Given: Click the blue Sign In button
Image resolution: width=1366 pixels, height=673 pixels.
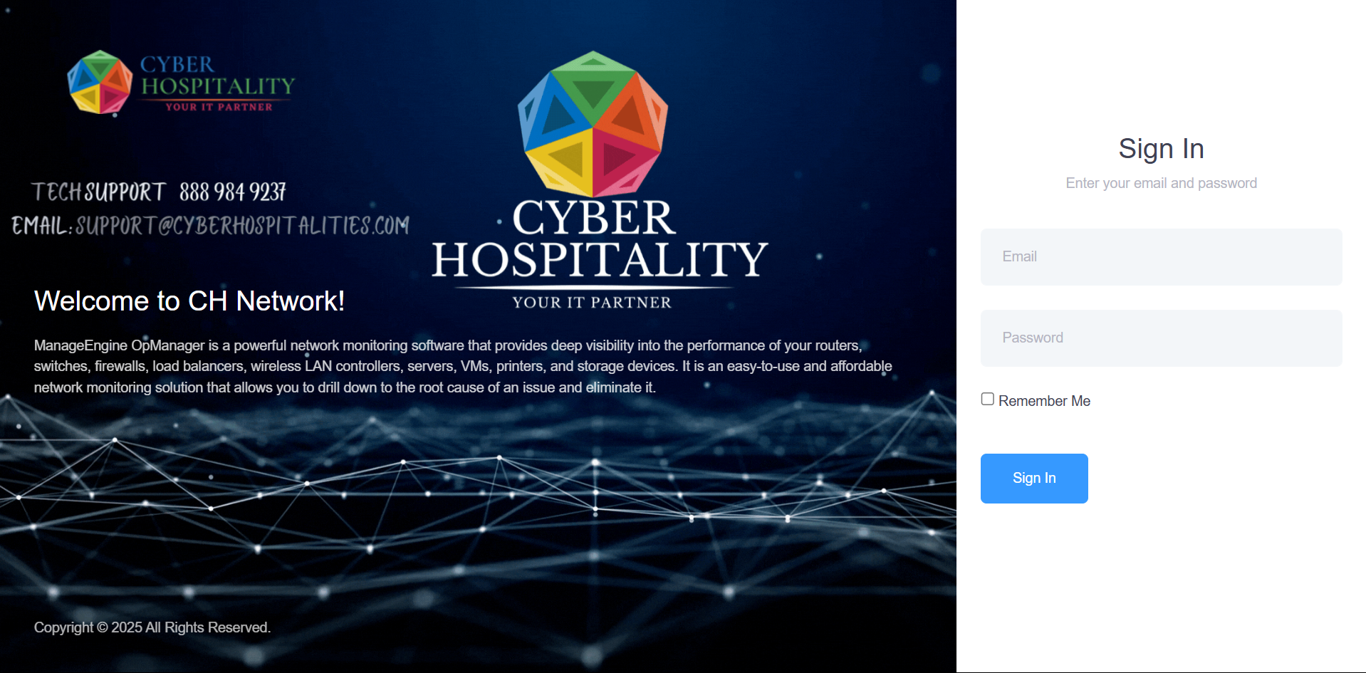Looking at the screenshot, I should pyautogui.click(x=1034, y=479).
